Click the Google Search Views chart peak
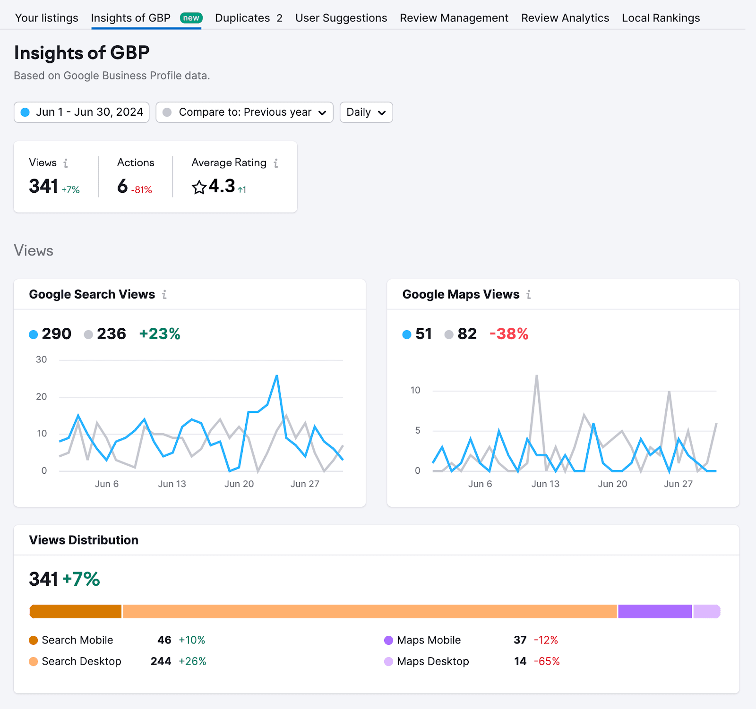The image size is (756, 709). (276, 376)
